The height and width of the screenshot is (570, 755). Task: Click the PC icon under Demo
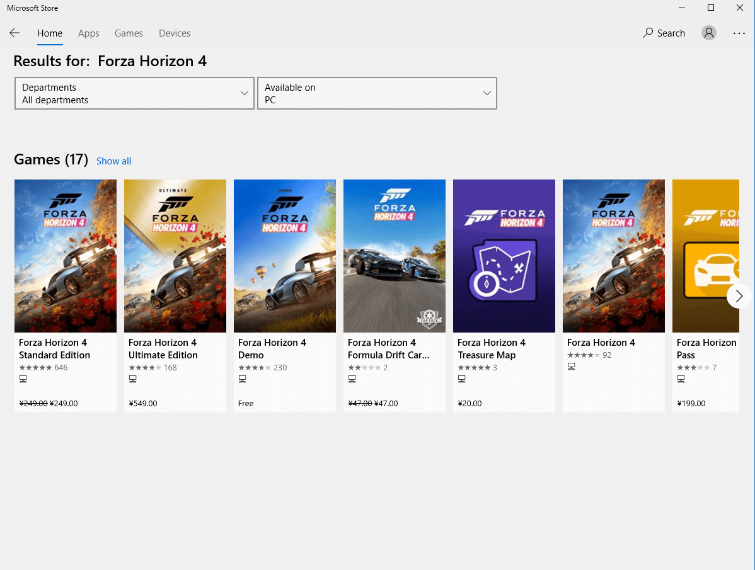tap(243, 379)
